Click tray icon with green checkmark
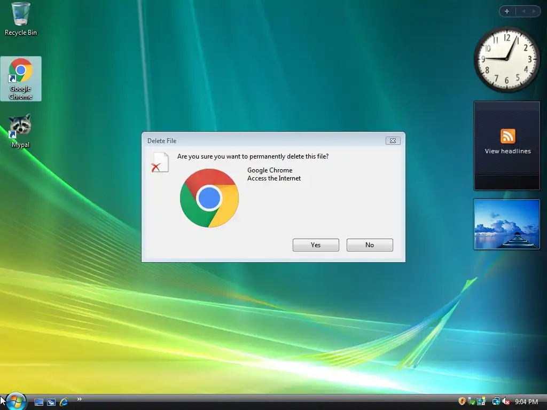This screenshot has width=547, height=410. [471, 401]
